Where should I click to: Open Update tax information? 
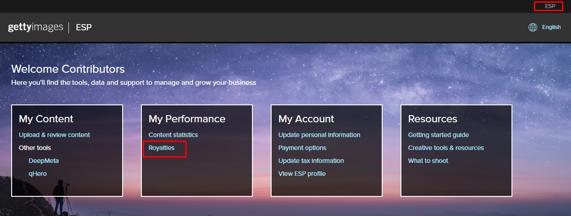pos(311,161)
